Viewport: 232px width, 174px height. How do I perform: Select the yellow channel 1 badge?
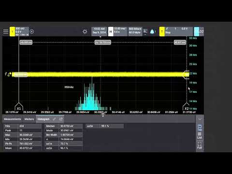pyautogui.click(x=12, y=31)
